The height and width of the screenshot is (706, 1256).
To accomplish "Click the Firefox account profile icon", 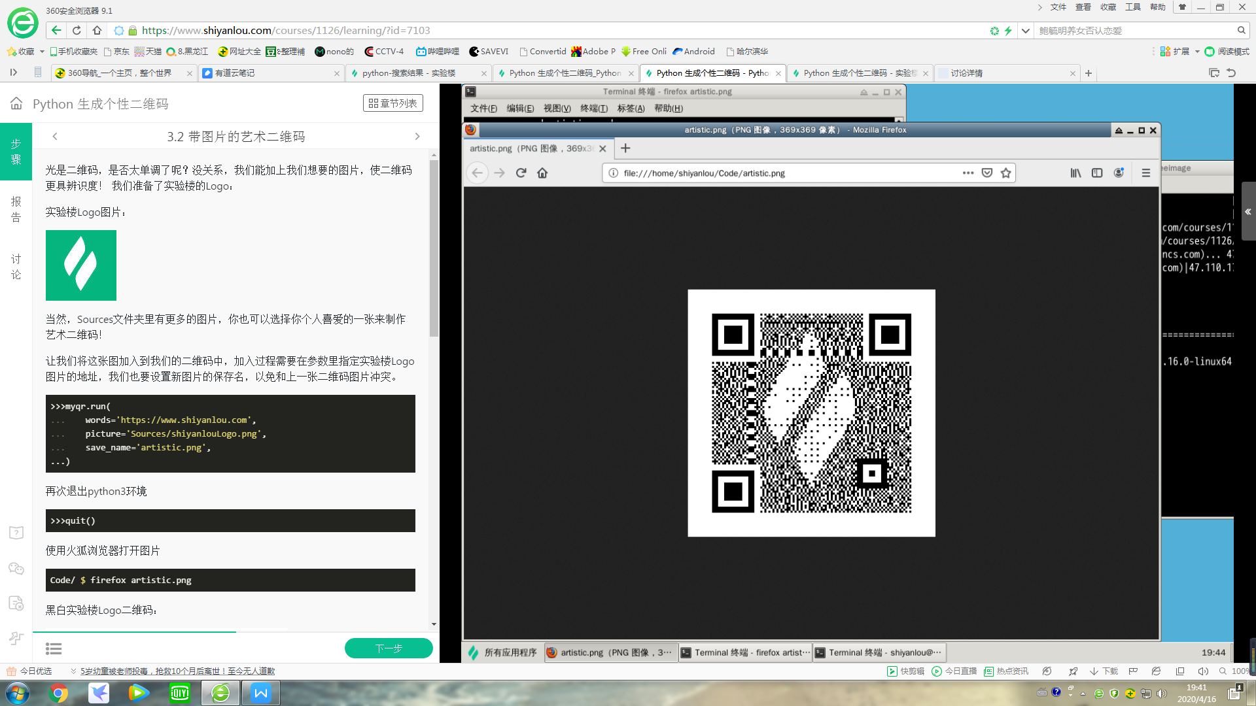I will click(1119, 173).
